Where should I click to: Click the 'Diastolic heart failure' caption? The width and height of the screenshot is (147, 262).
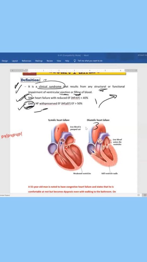tap(98, 120)
